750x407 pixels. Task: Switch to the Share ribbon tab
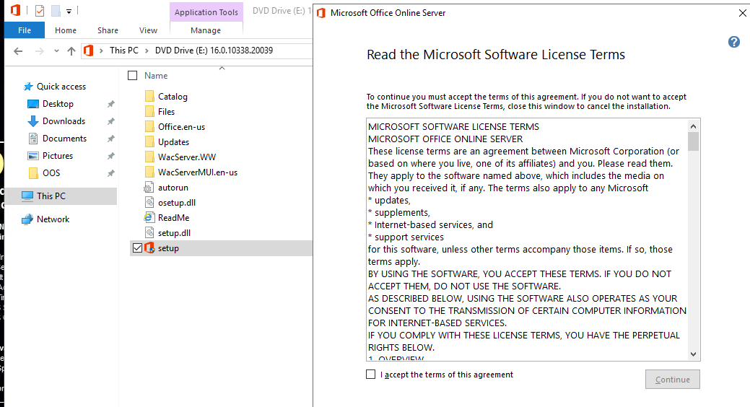coord(108,30)
